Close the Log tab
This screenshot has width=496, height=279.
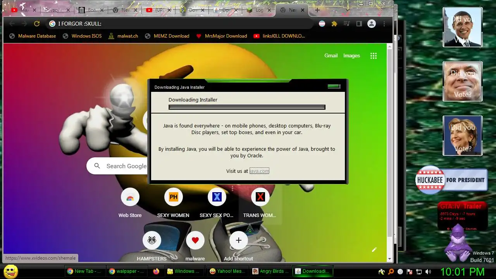tap(269, 10)
